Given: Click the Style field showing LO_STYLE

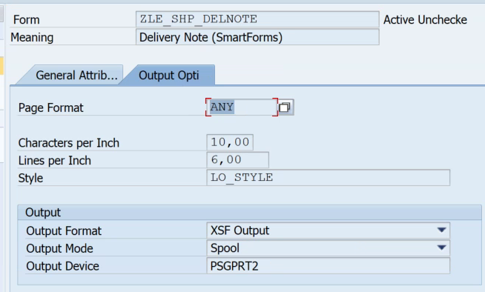Looking at the screenshot, I should point(329,177).
